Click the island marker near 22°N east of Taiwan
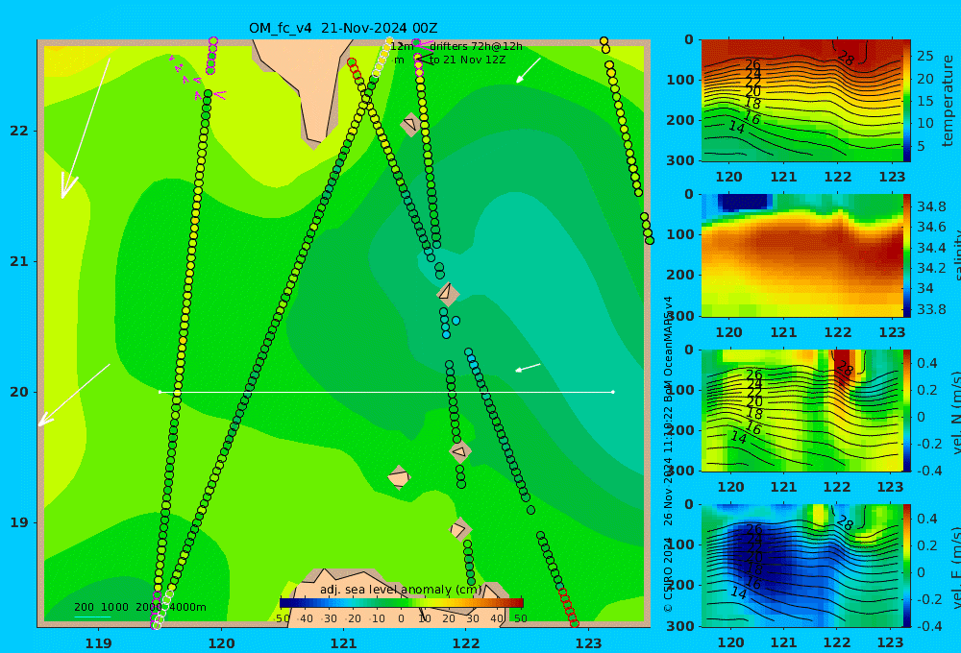 pos(410,124)
